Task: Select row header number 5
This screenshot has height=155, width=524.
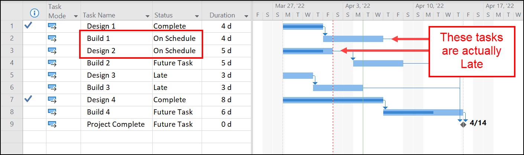Action: 12,75
